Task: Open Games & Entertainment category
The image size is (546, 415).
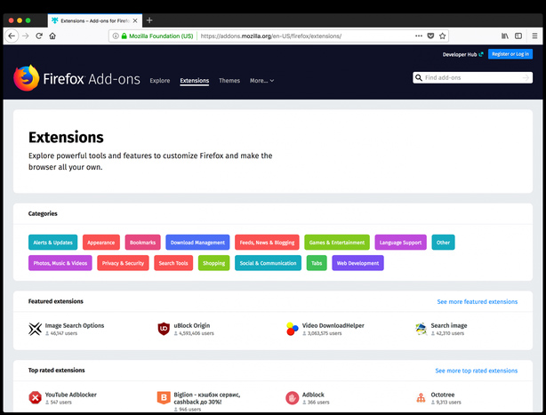Action: (x=337, y=243)
